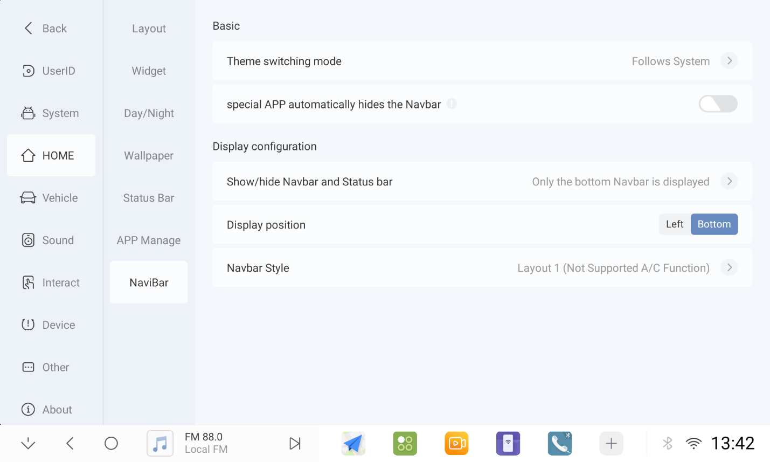This screenshot has height=462, width=770.
Task: Add a shortcut with the plus button
Action: 611,444
